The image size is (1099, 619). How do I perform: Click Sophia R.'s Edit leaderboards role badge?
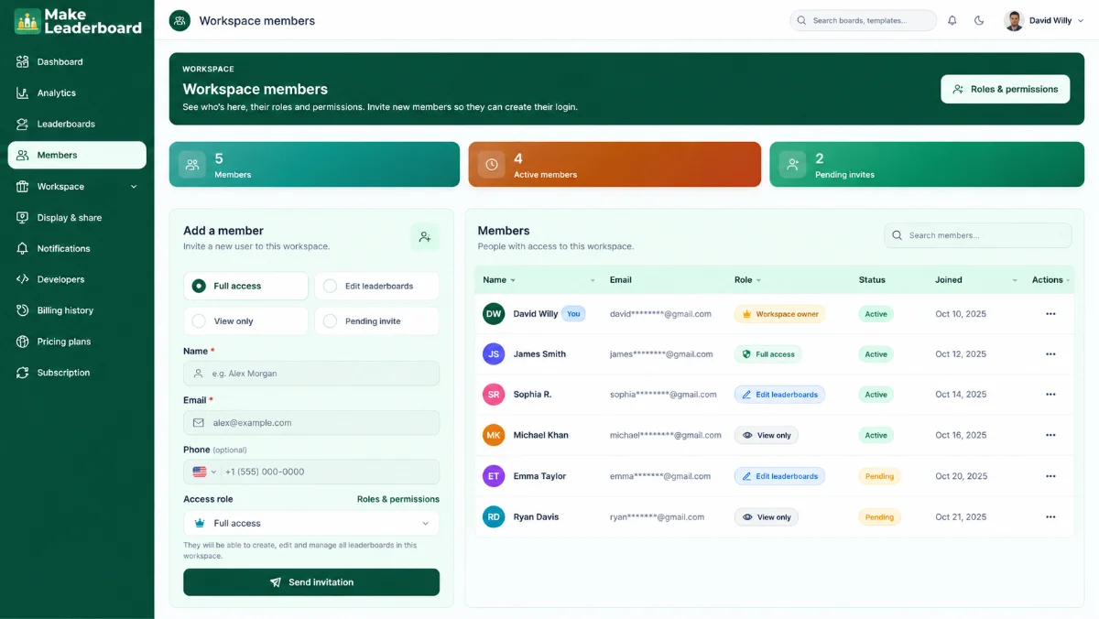[x=779, y=395]
